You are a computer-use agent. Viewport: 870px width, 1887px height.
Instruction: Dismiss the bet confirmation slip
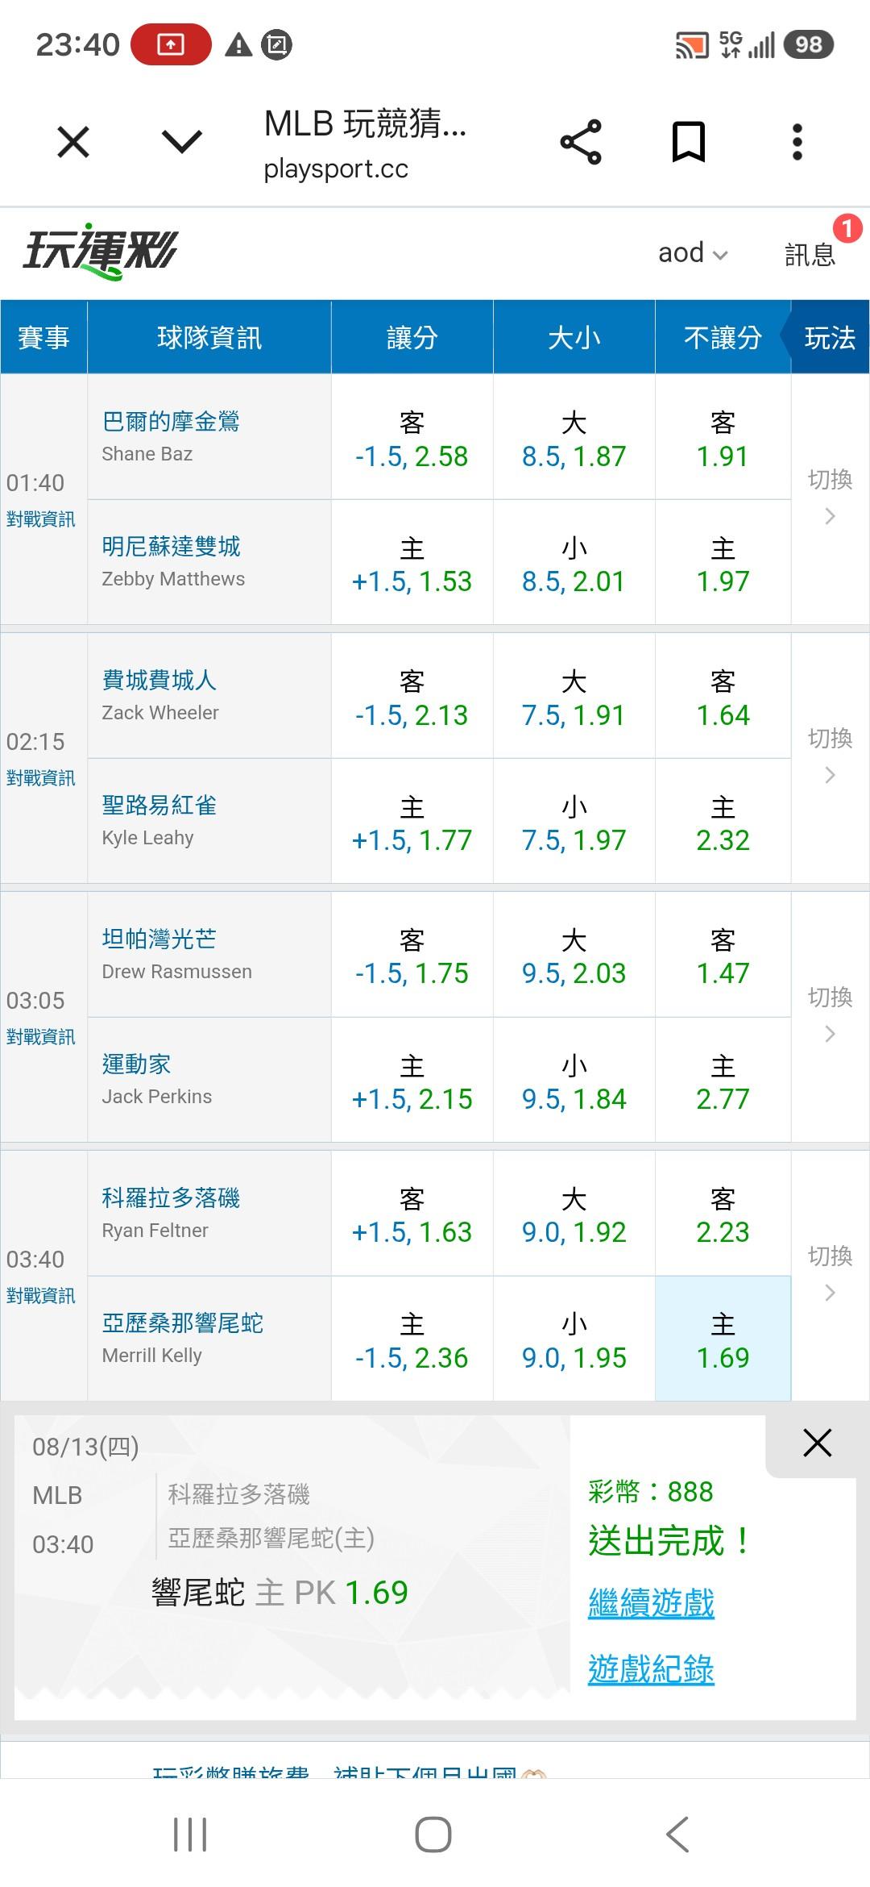(x=817, y=1443)
